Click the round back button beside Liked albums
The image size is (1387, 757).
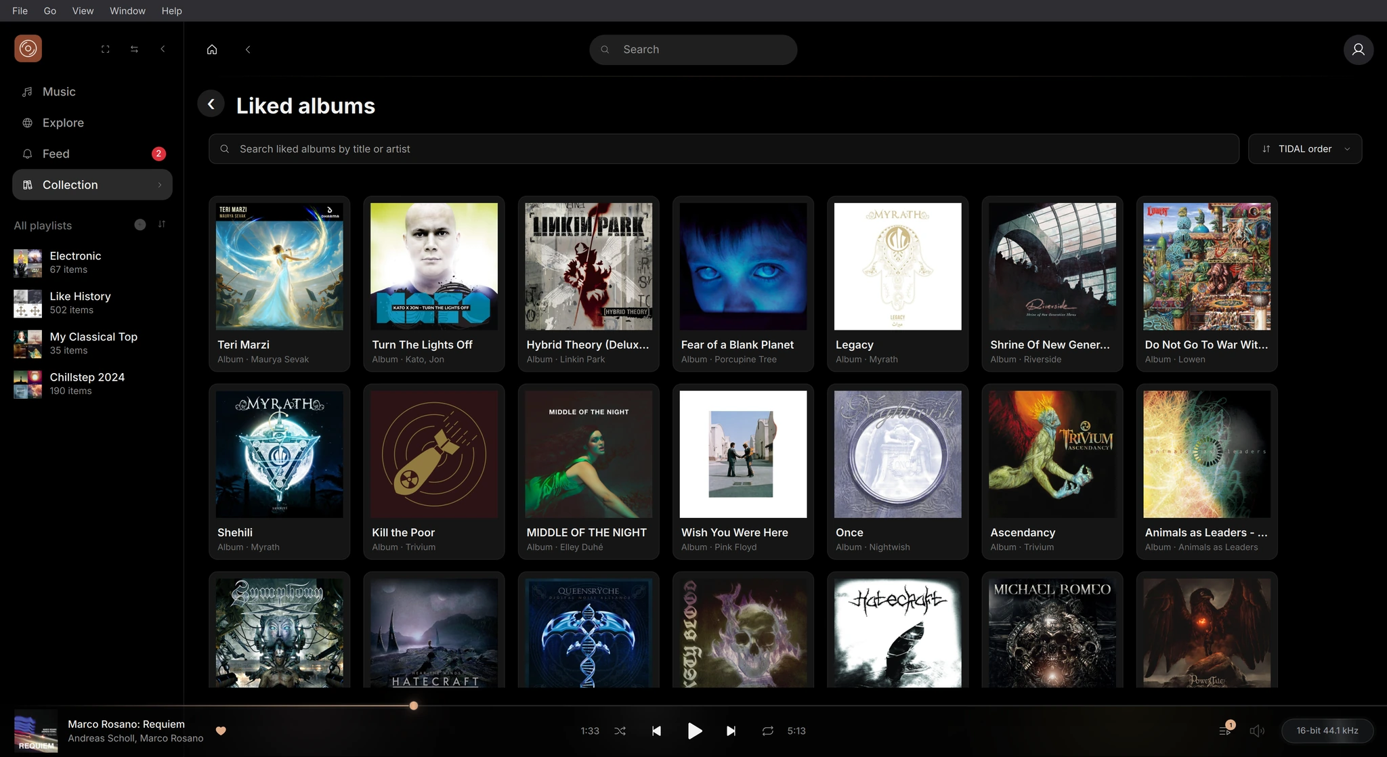point(211,104)
